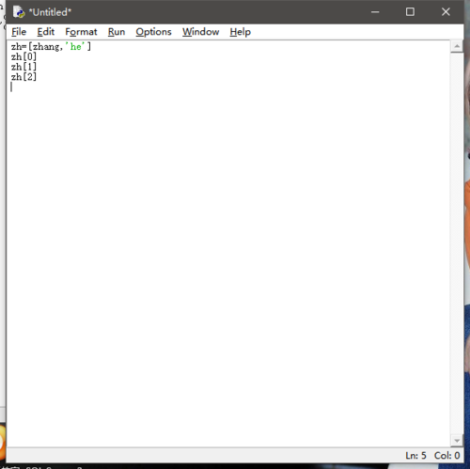Open the Format menu
Screen dimensions: 470x469
pyautogui.click(x=81, y=32)
